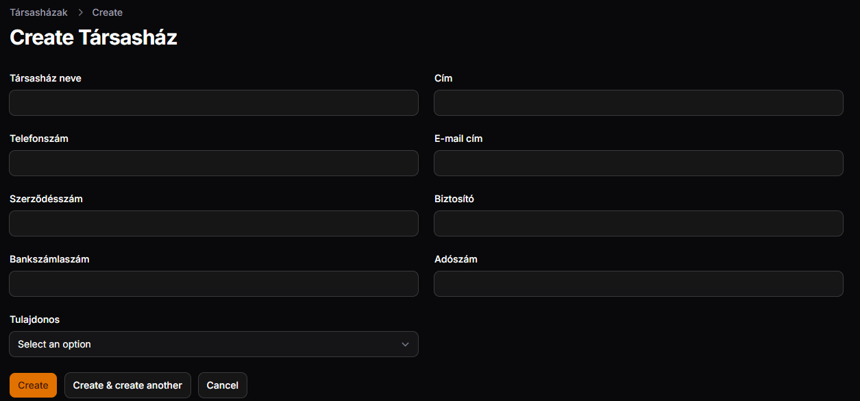The width and height of the screenshot is (860, 401).
Task: Focus the Szerződésszám input field
Action: point(214,223)
